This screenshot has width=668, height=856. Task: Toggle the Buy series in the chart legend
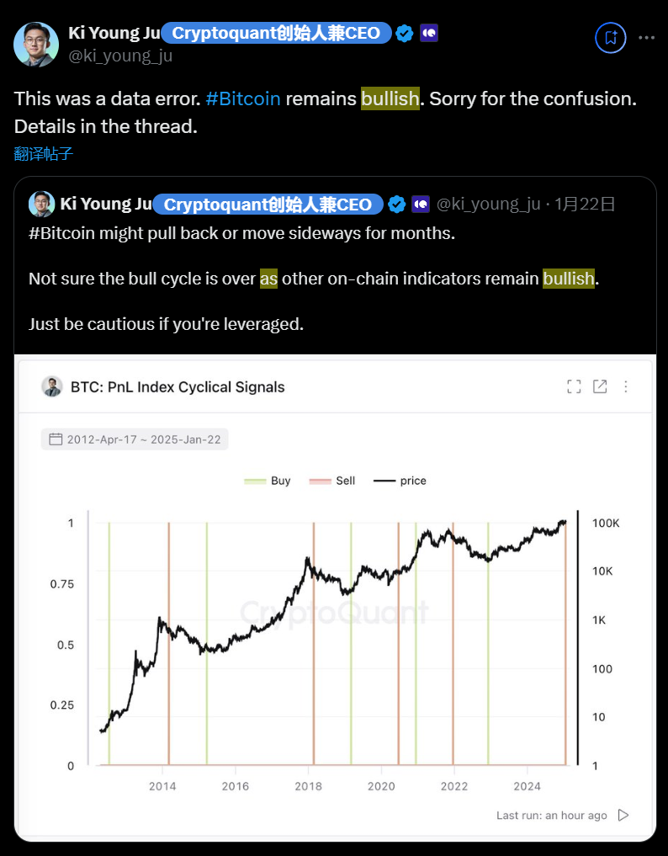268,481
